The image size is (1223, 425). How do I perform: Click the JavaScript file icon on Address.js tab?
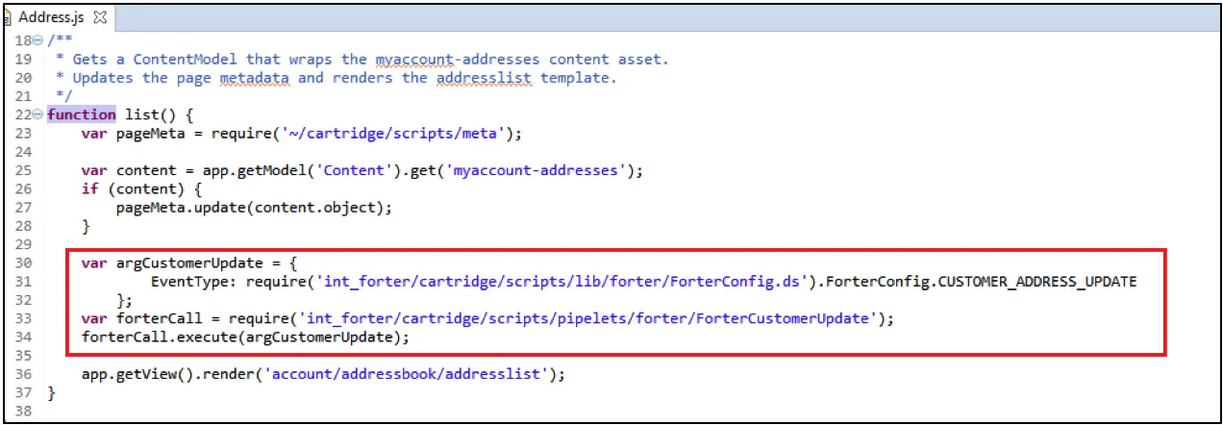8,17
